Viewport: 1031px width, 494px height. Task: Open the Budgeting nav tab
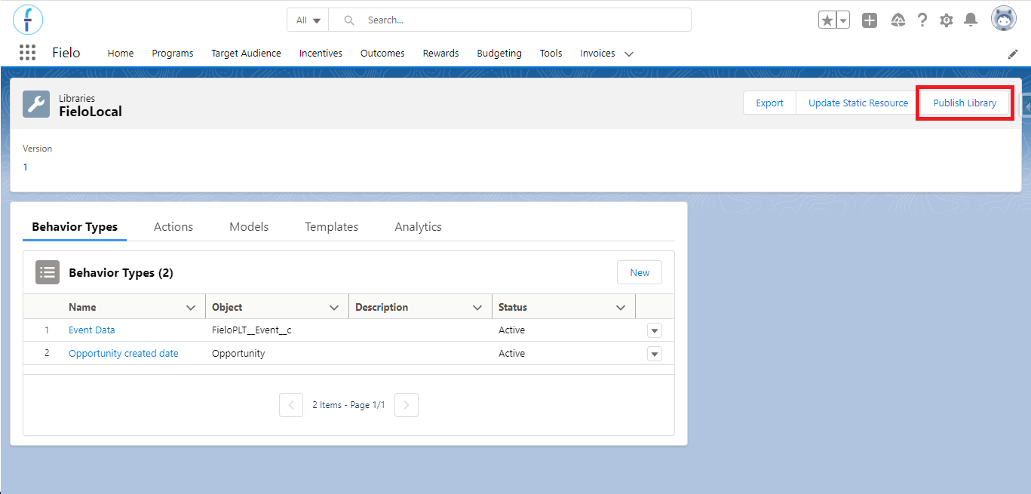pos(499,54)
